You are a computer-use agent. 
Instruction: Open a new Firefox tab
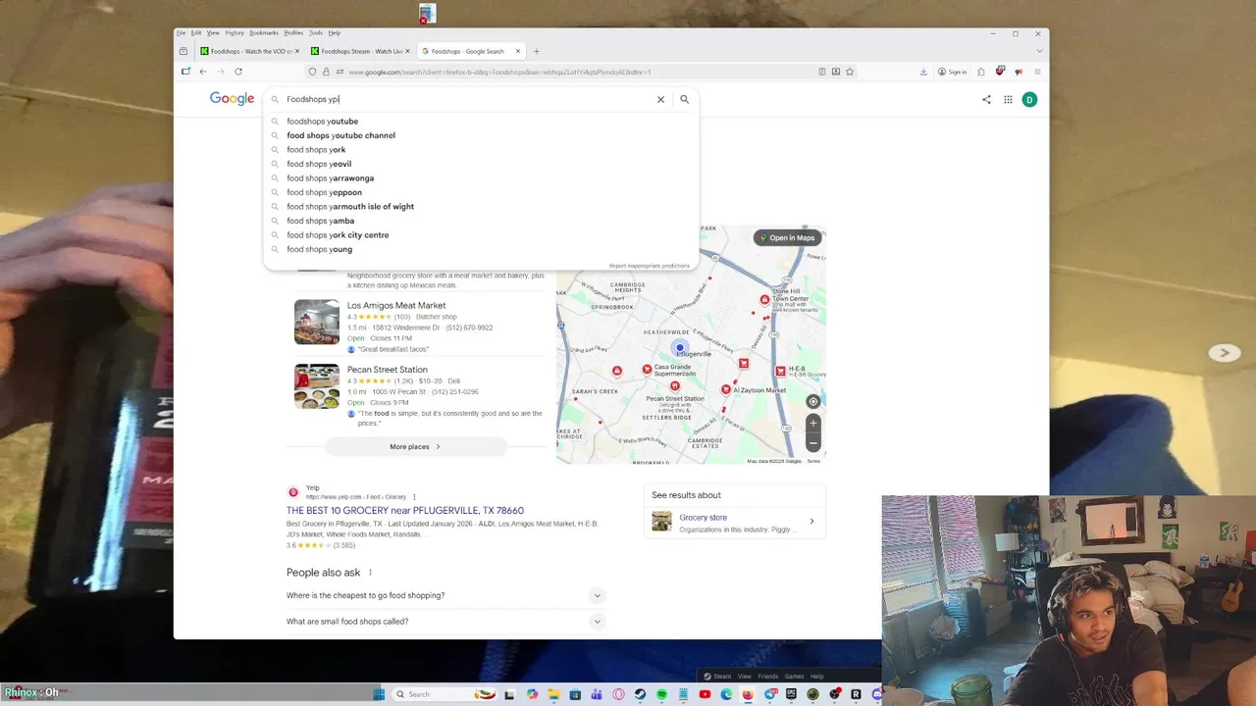536,51
